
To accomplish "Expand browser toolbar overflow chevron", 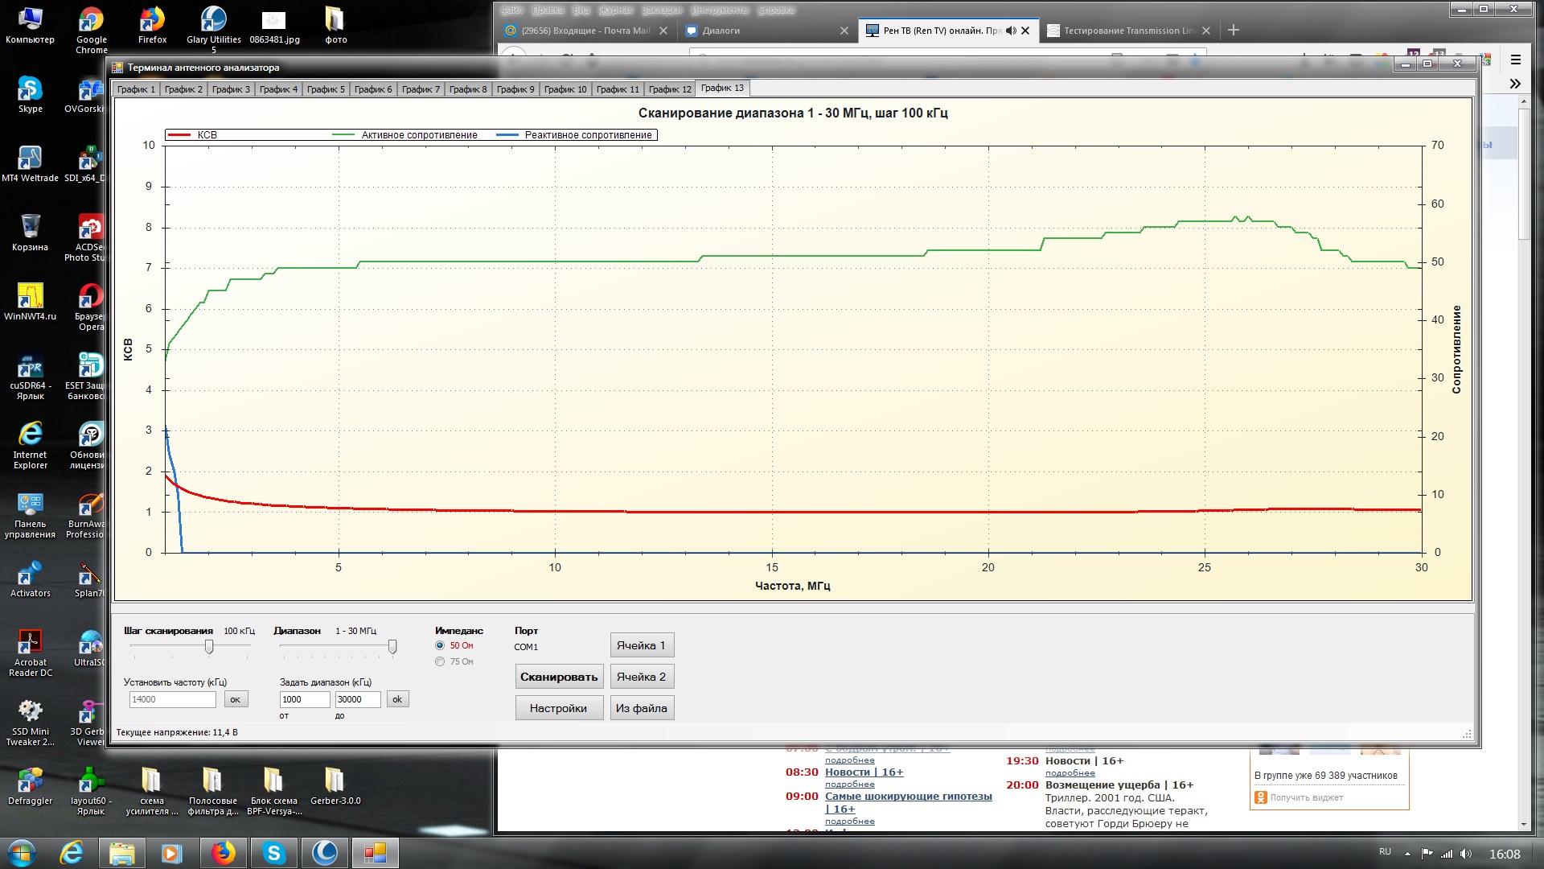I will [1515, 84].
